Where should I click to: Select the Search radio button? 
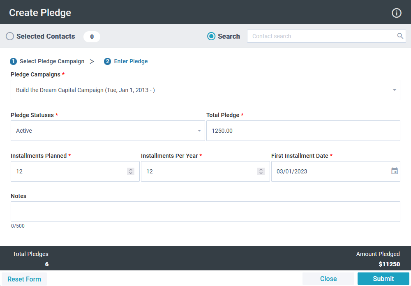coord(211,36)
